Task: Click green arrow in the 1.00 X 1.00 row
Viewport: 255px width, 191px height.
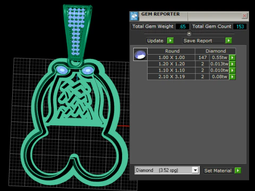Action: 232,57
